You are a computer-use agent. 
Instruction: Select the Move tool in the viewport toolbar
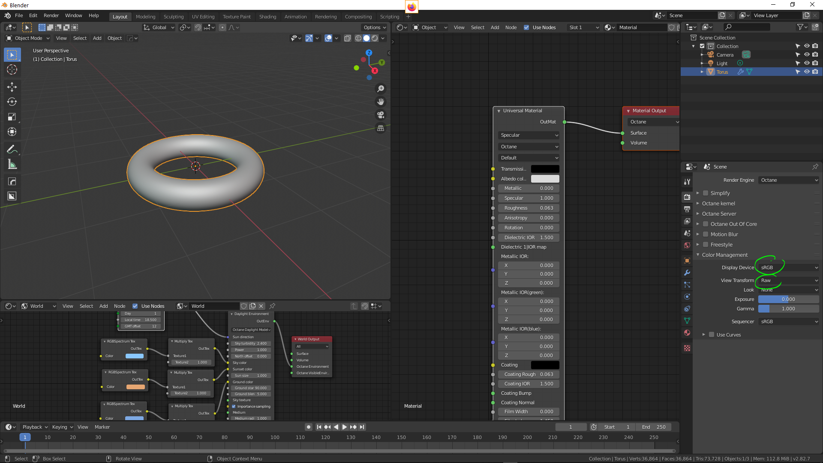[x=12, y=87]
